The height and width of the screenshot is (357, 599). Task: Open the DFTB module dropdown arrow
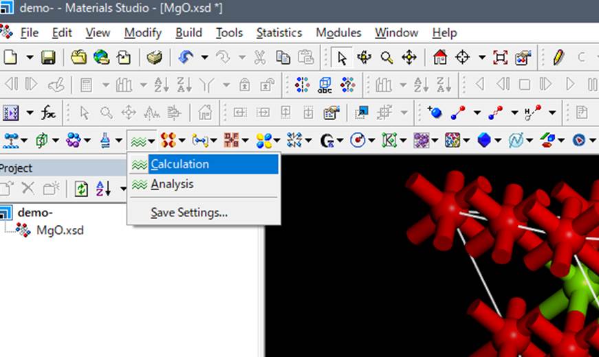[x=246, y=141]
